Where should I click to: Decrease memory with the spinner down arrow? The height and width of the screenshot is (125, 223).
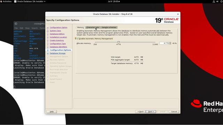tap(170, 44)
